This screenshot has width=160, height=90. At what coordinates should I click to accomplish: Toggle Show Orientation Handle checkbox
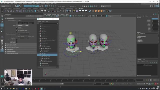pyautogui.click(x=17, y=32)
